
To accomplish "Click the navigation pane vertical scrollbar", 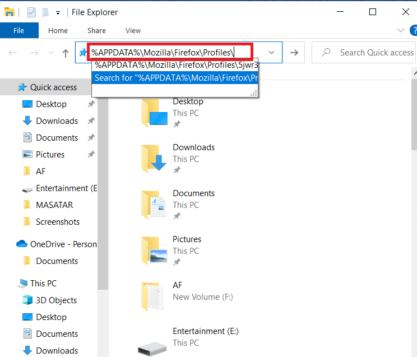I will 103,193.
